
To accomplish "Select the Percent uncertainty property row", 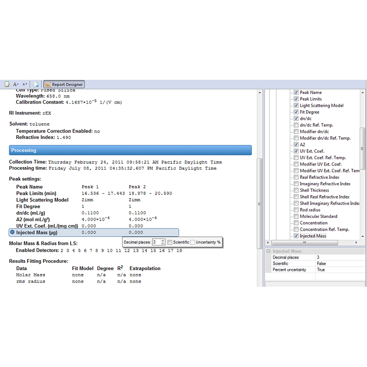I will [316, 270].
